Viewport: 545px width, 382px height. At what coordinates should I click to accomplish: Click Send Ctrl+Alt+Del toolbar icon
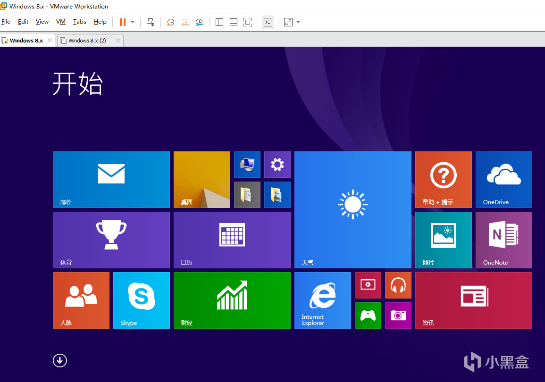click(151, 22)
